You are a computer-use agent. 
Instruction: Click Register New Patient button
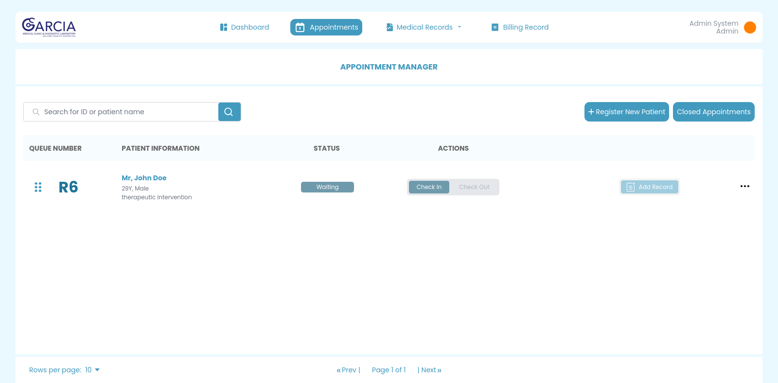[627, 112]
